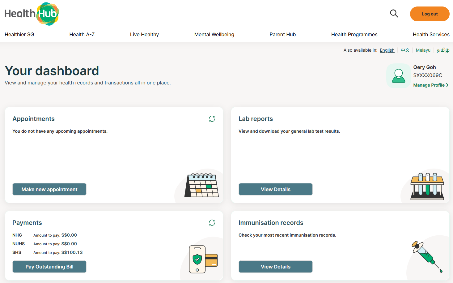453x283 pixels.
Task: Pay the outstanding SHS bill
Action: (x=49, y=267)
